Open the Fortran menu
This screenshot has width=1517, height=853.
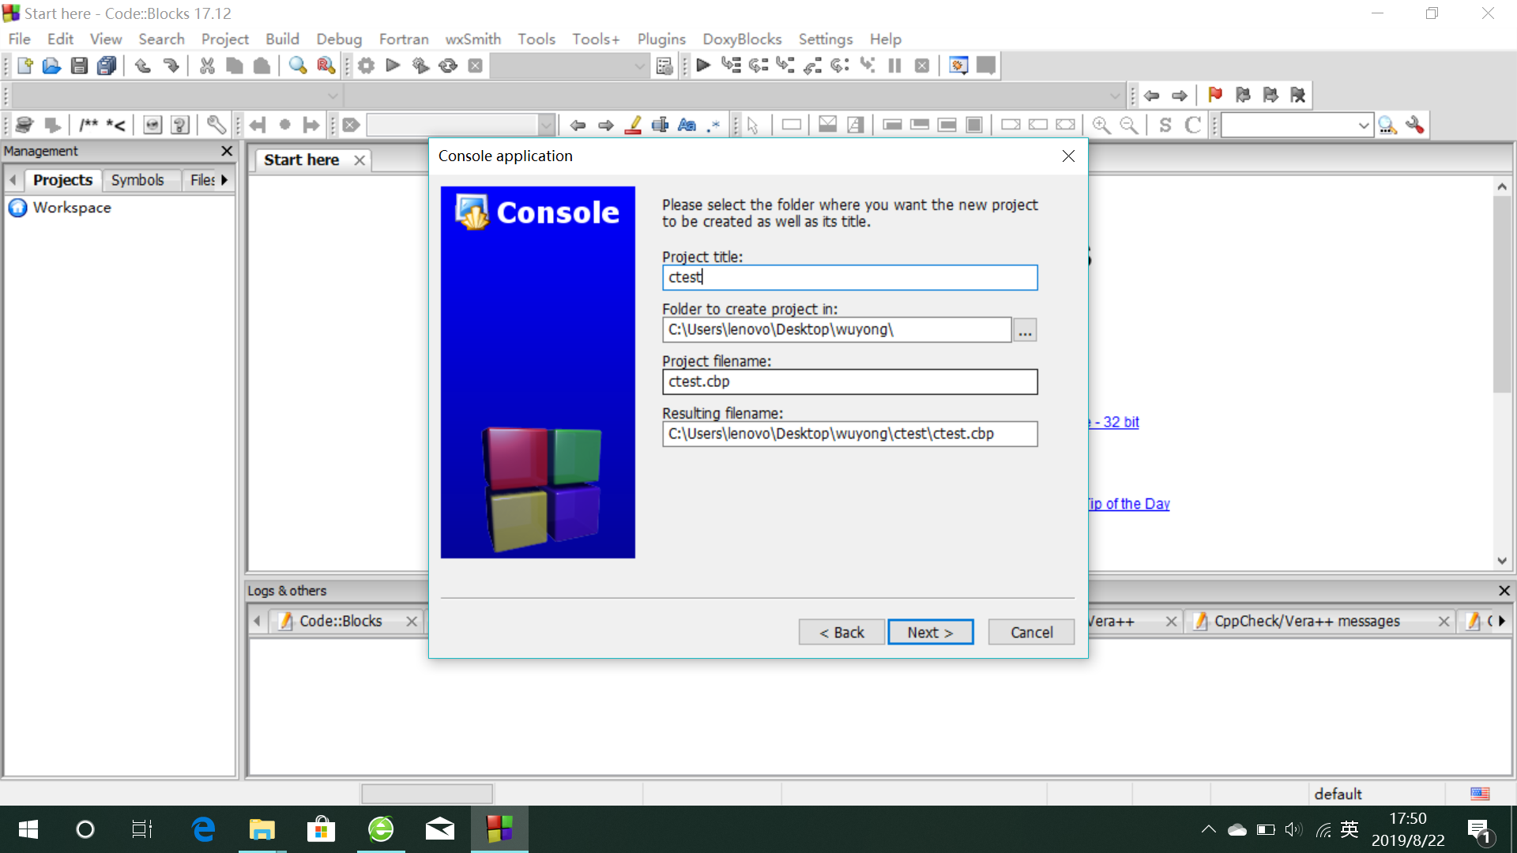pyautogui.click(x=403, y=39)
